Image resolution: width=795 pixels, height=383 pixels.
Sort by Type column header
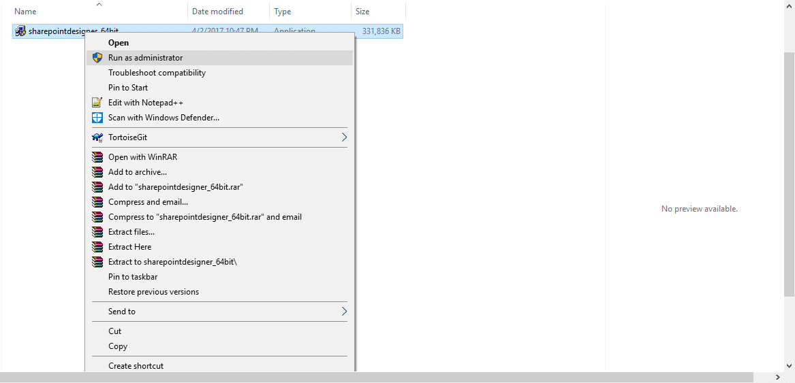pyautogui.click(x=310, y=11)
